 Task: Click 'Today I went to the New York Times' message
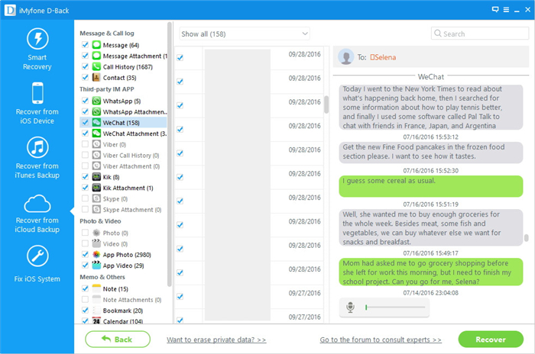(x=430, y=108)
